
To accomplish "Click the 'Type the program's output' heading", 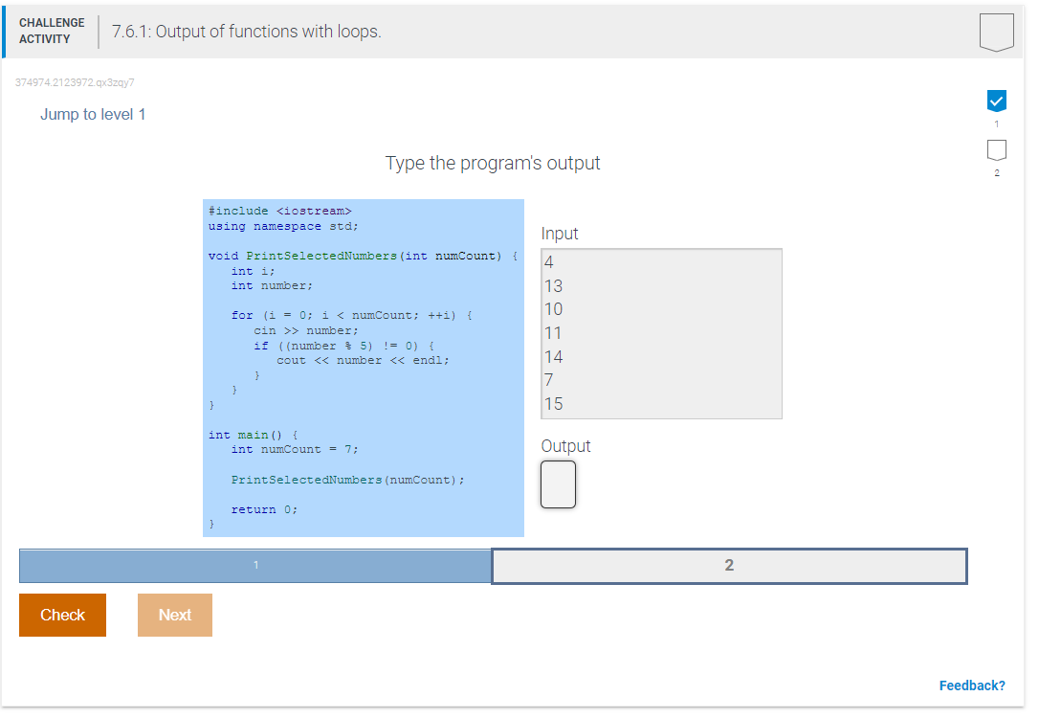I will [493, 163].
